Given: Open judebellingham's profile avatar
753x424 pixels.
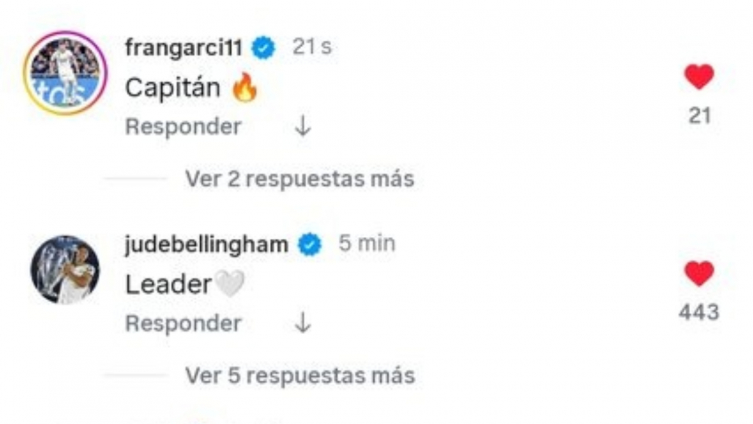Looking at the screenshot, I should click(x=65, y=269).
